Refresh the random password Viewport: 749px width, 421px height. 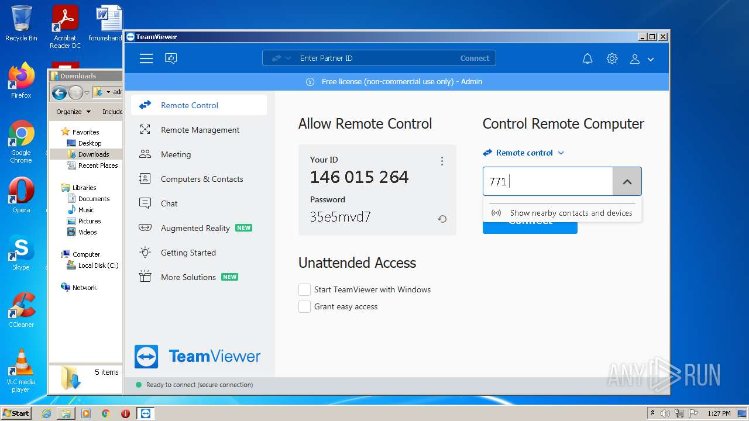[442, 219]
